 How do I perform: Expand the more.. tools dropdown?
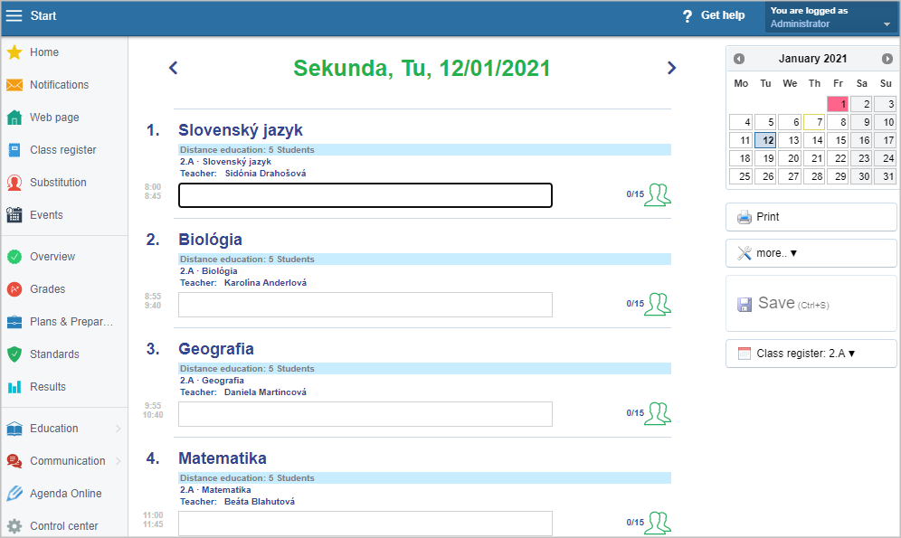pyautogui.click(x=811, y=253)
